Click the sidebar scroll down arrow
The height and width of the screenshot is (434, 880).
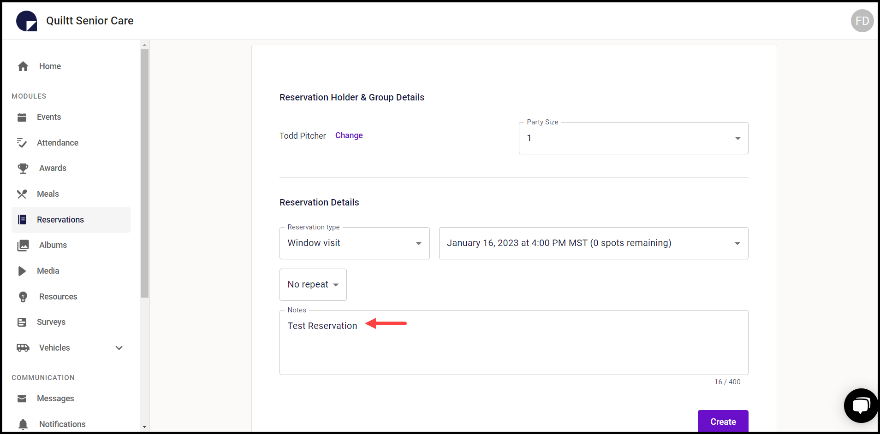tap(144, 427)
